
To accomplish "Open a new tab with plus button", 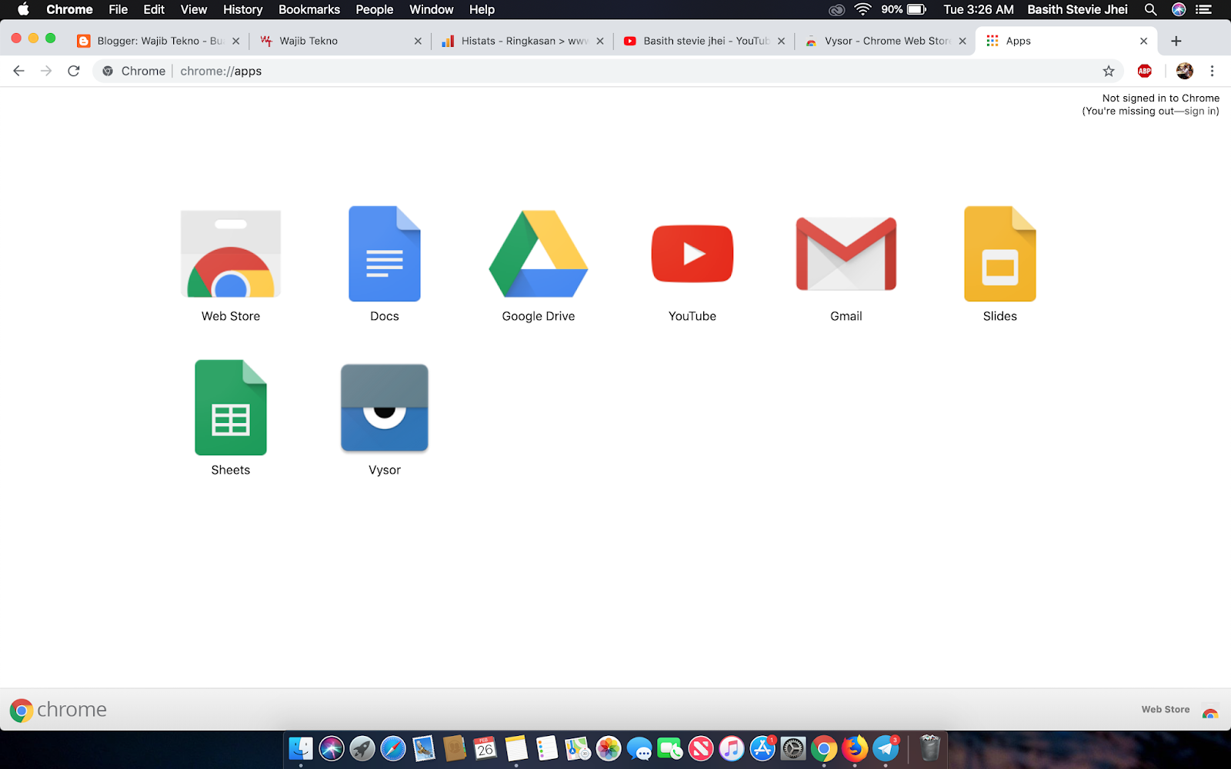I will click(x=1176, y=41).
